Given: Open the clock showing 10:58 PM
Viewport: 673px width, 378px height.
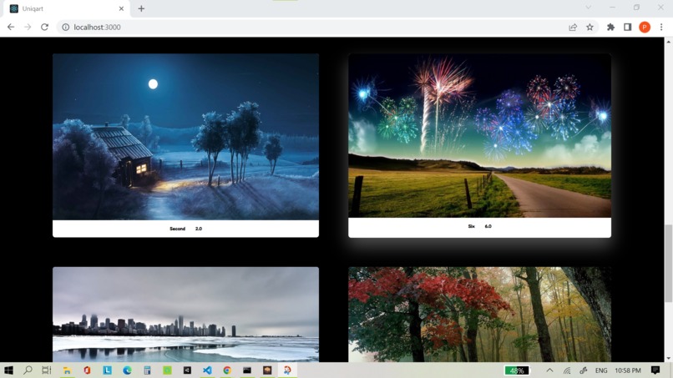Looking at the screenshot, I should click(628, 370).
